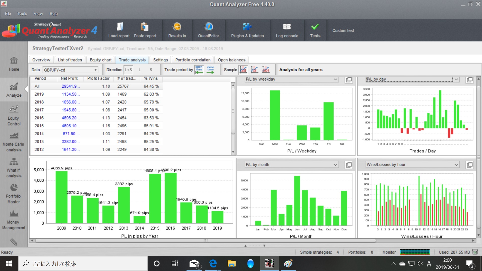The width and height of the screenshot is (482, 271).
Task: Click the Custom test button
Action: [x=343, y=30]
